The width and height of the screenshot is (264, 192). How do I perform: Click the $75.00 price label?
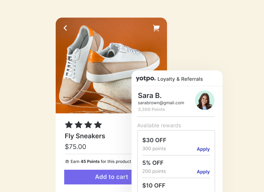pos(75,147)
